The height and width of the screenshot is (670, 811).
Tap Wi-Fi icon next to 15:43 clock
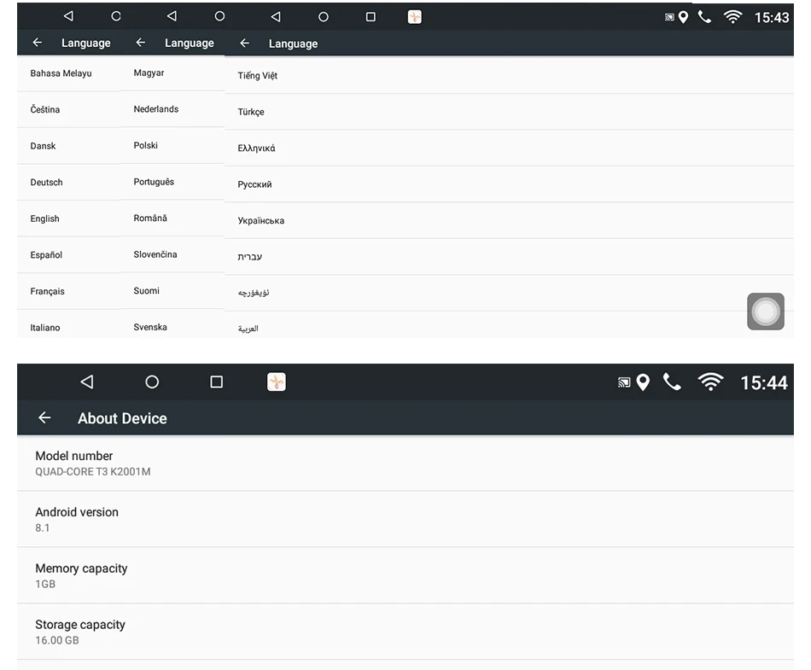click(x=733, y=17)
